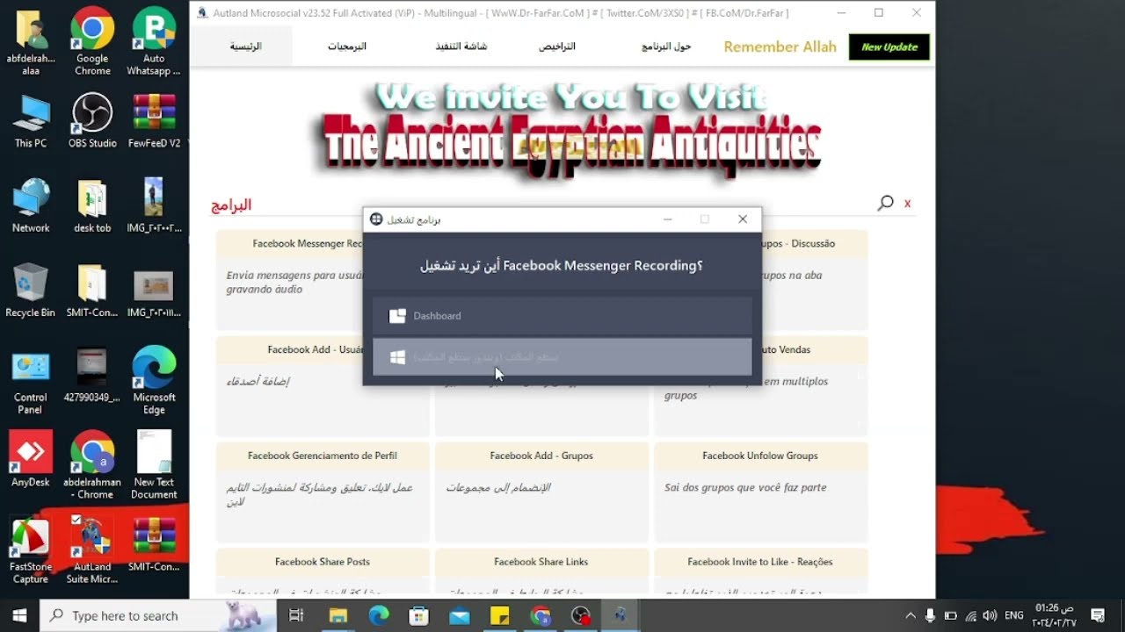Select the Microsoft Edge desktop icon
Image resolution: width=1125 pixels, height=632 pixels.
154,382
